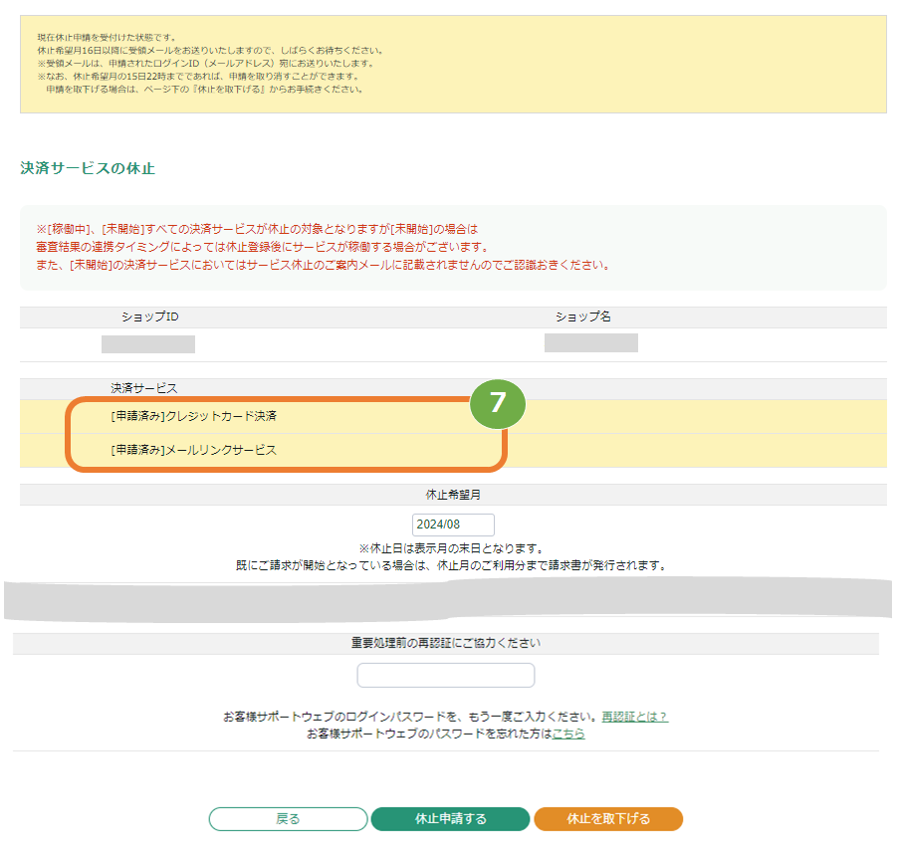Click the ショップ名 column header
Screen dimensions: 897x843
pos(583,316)
